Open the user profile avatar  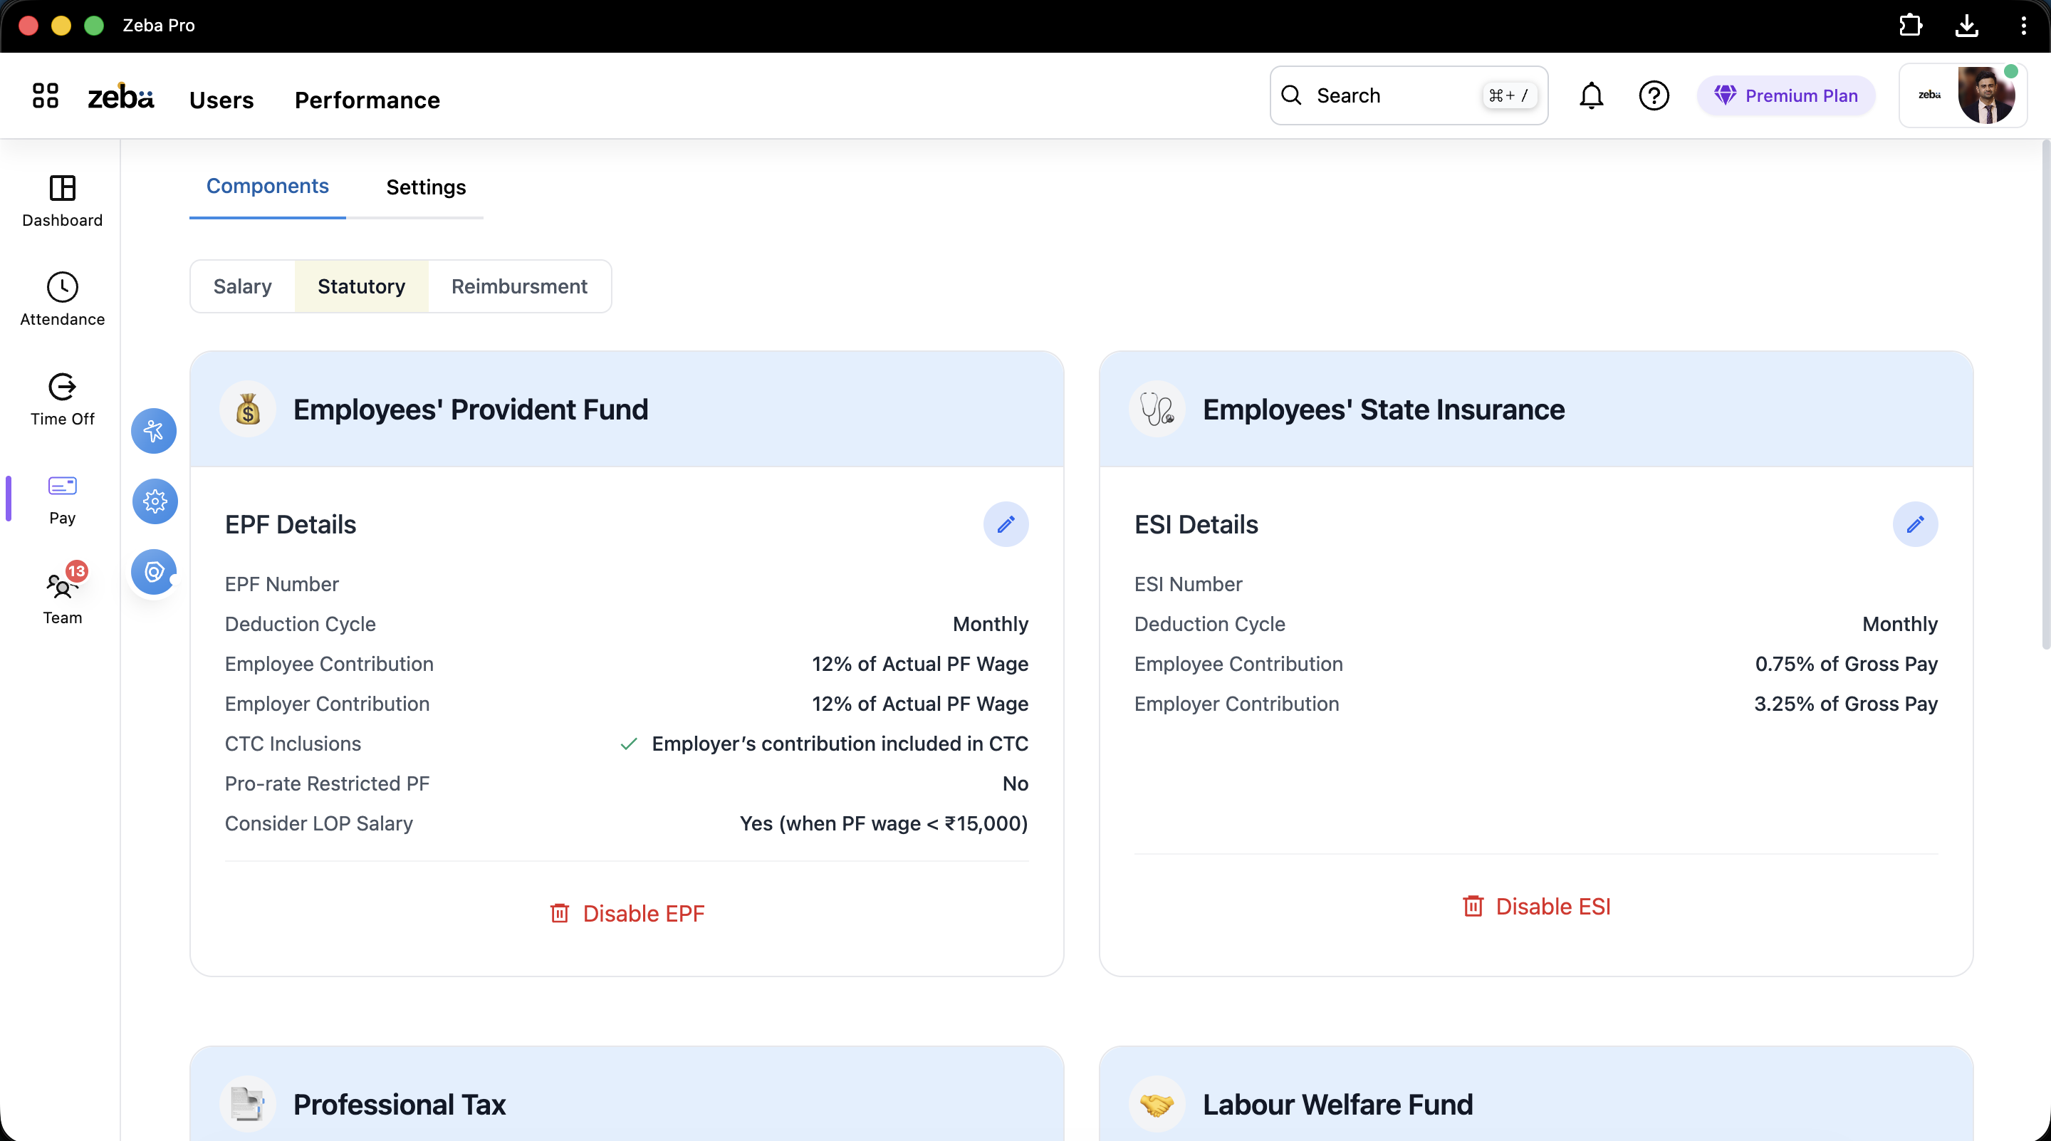1986,95
